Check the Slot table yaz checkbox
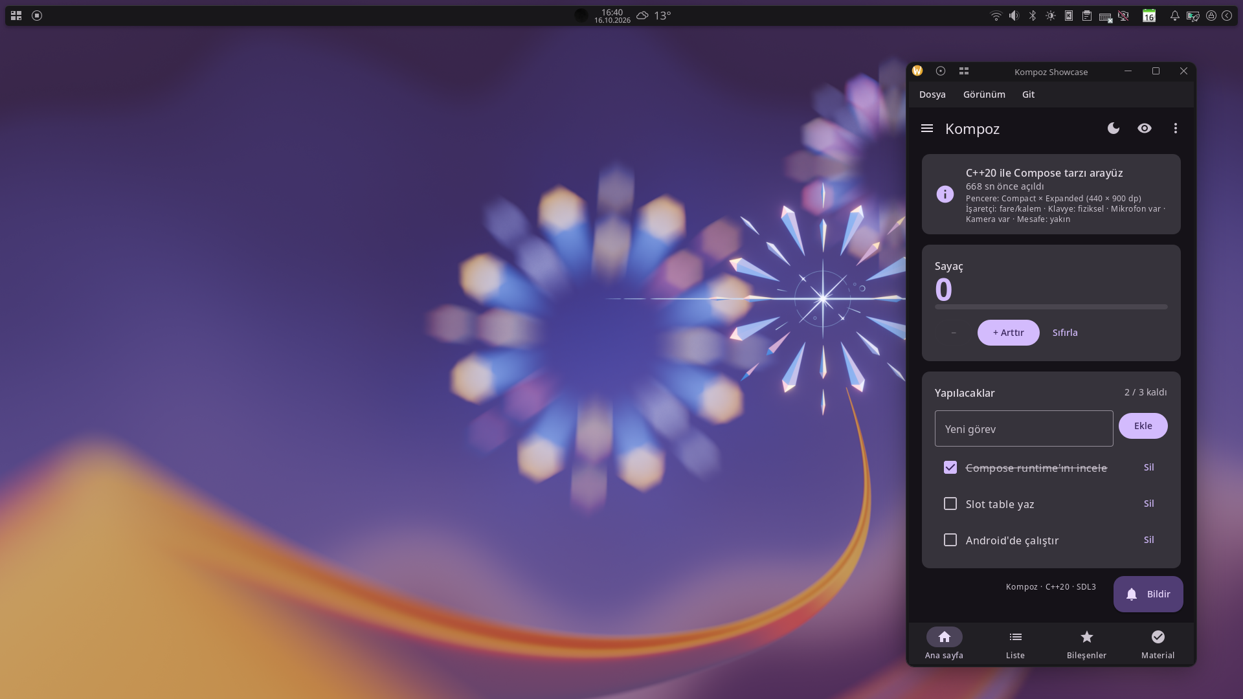The image size is (1243, 699). click(x=950, y=504)
